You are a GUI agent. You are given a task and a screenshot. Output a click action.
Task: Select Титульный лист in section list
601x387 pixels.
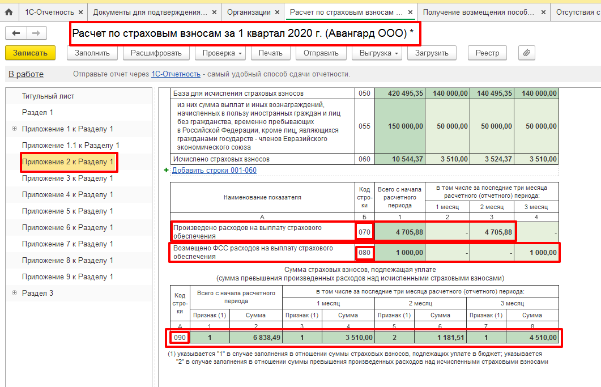(x=48, y=96)
